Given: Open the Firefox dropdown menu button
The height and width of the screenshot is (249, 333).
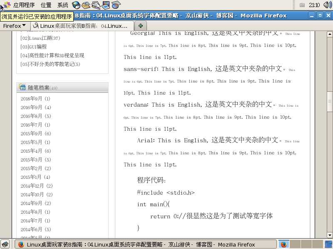Looking at the screenshot, I should (x=15, y=26).
